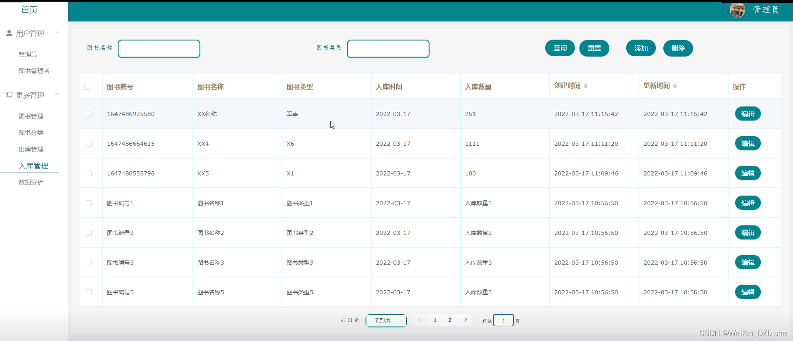
Task: Click the 添加 add button
Action: tap(641, 48)
